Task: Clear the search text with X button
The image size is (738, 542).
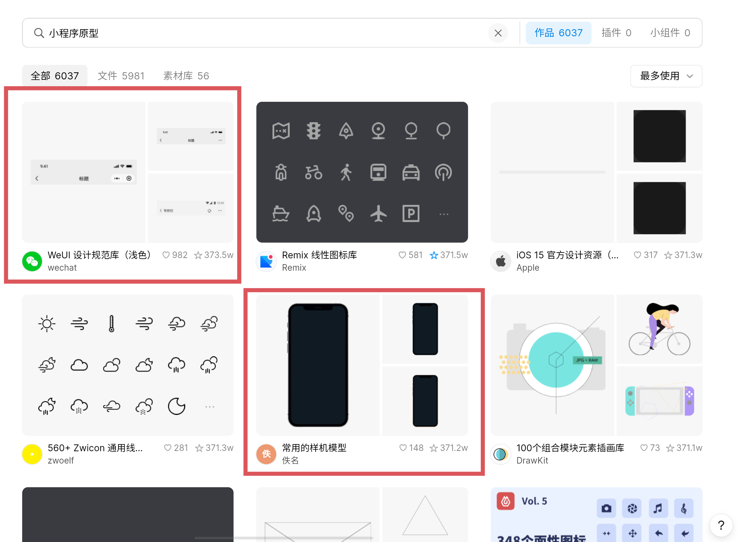Action: [498, 33]
